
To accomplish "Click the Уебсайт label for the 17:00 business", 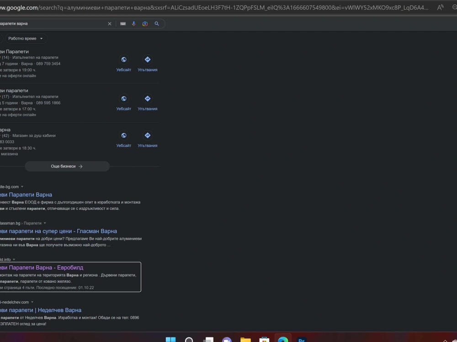I will (124, 109).
